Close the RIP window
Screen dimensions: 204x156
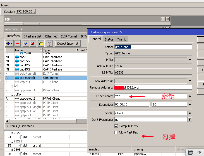[x=167, y=19]
